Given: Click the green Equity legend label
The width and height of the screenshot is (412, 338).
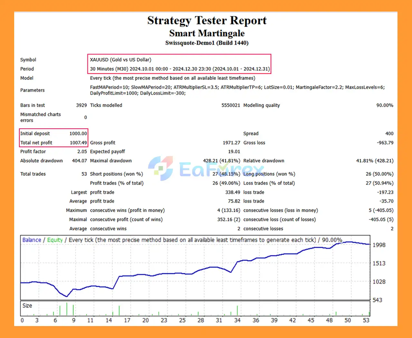Looking at the screenshot, I should pyautogui.click(x=55, y=240).
